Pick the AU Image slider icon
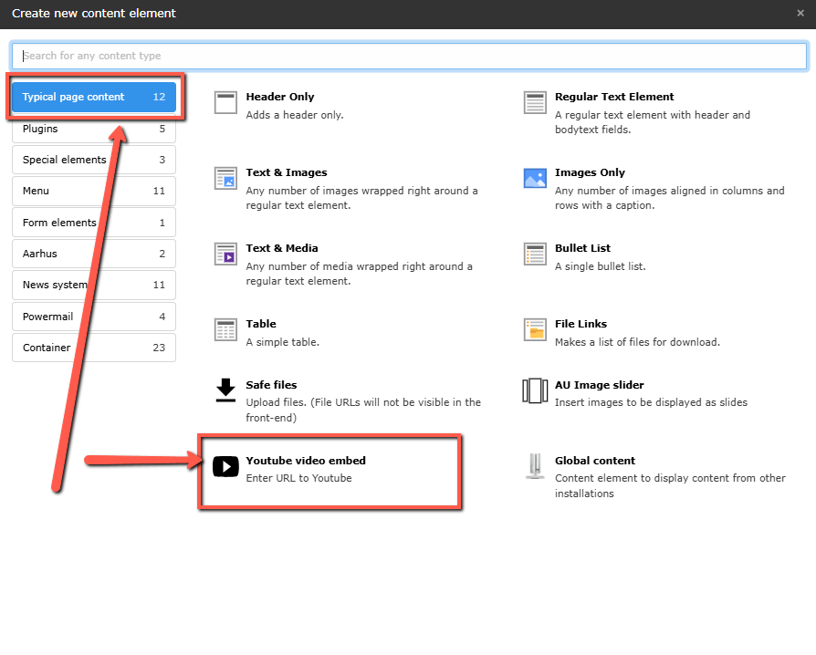816x655 pixels. click(x=535, y=390)
